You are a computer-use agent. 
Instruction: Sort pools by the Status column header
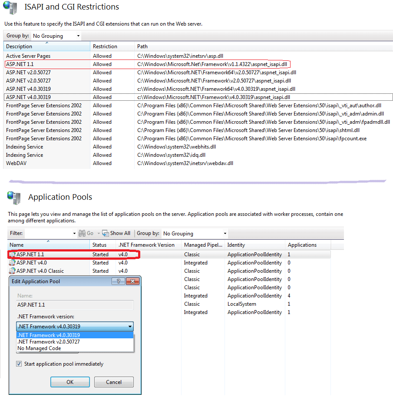click(103, 245)
